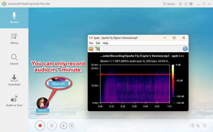This screenshot has height=132, width=213.
Task: Click the save spectrogram icon in Spek
Action: tap(97, 49)
